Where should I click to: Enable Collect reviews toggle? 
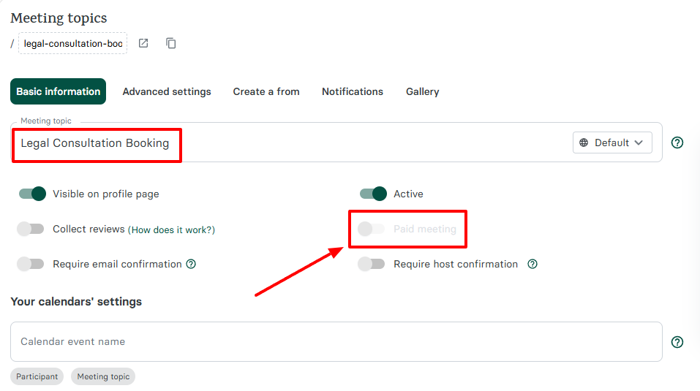[31, 229]
